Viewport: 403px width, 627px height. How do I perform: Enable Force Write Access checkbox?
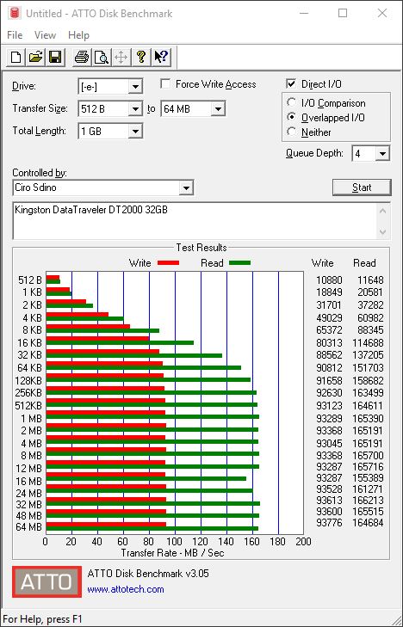(x=164, y=84)
